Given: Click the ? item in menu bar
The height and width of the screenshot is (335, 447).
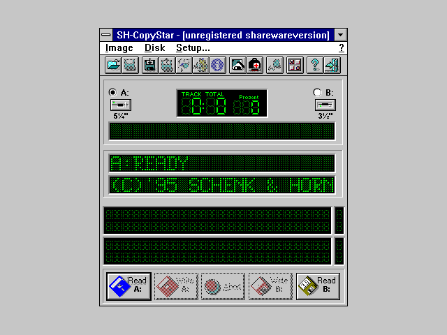Looking at the screenshot, I should [341, 48].
